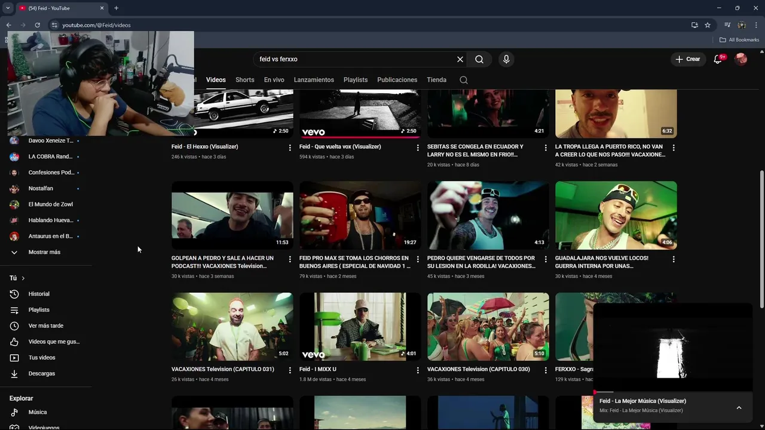The image size is (765, 430).
Task: Go back in browser history
Action: pyautogui.click(x=8, y=25)
